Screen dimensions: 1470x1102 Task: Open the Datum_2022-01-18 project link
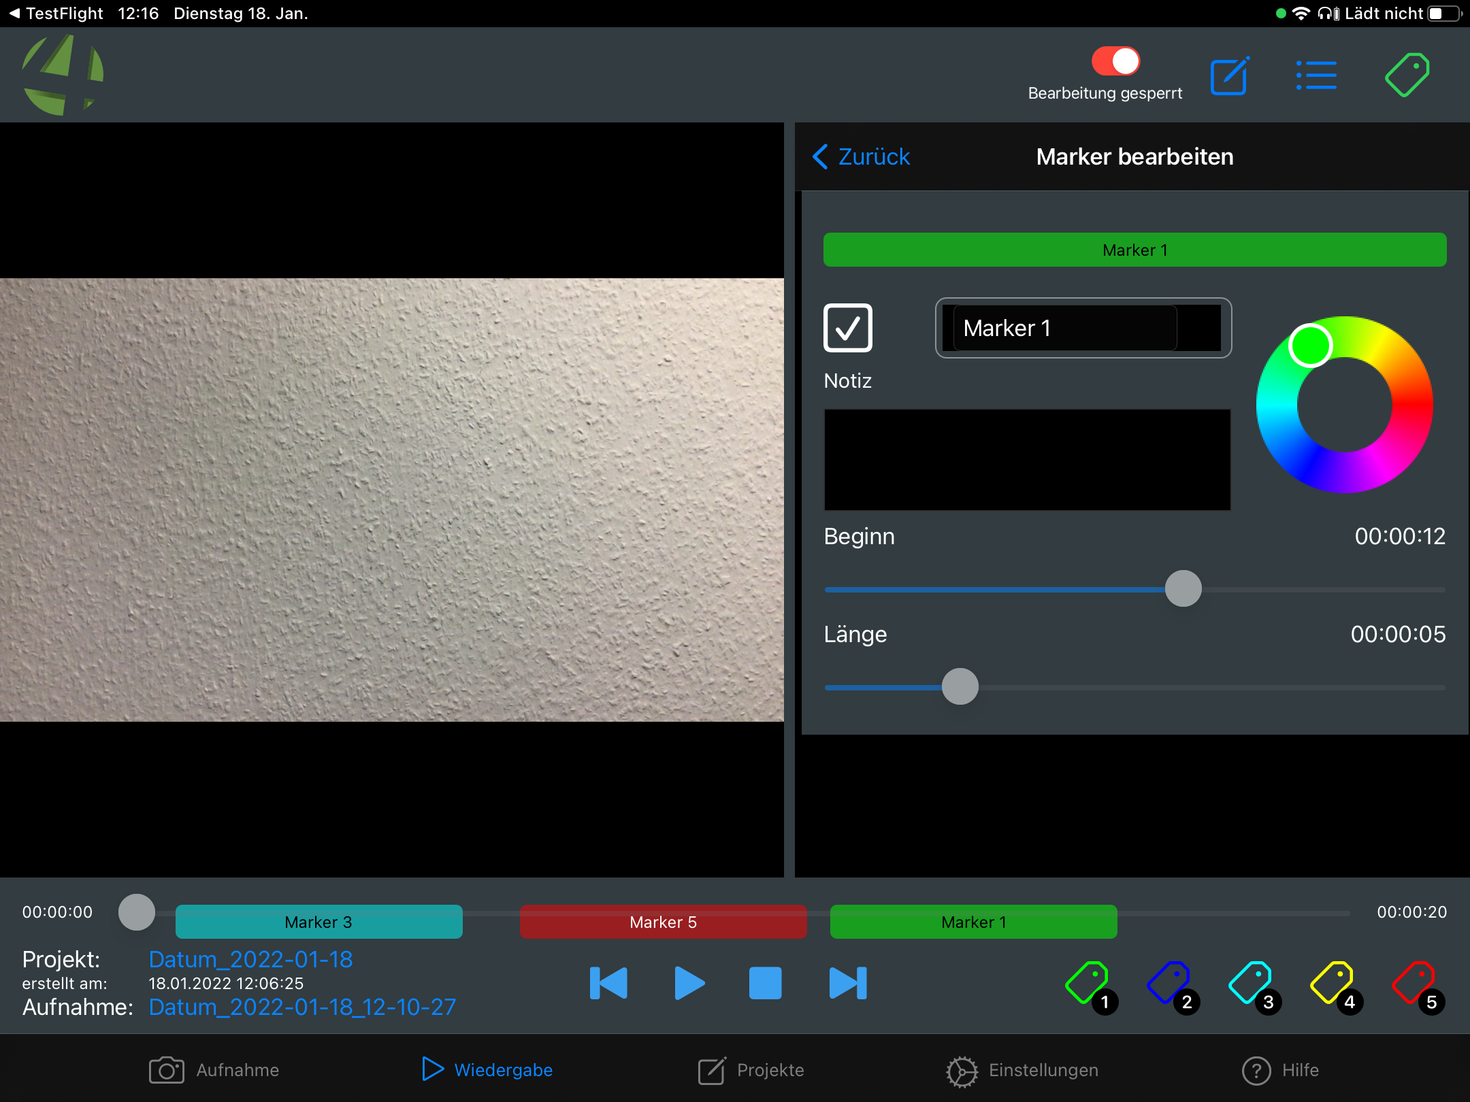(x=250, y=959)
